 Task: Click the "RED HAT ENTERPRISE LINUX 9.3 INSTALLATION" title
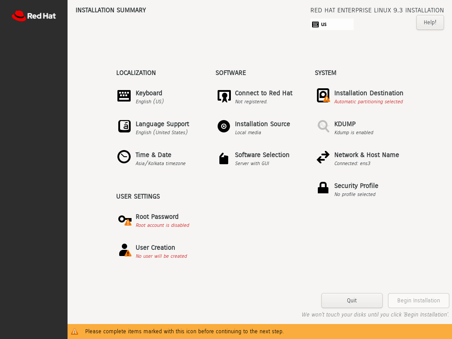click(x=377, y=11)
